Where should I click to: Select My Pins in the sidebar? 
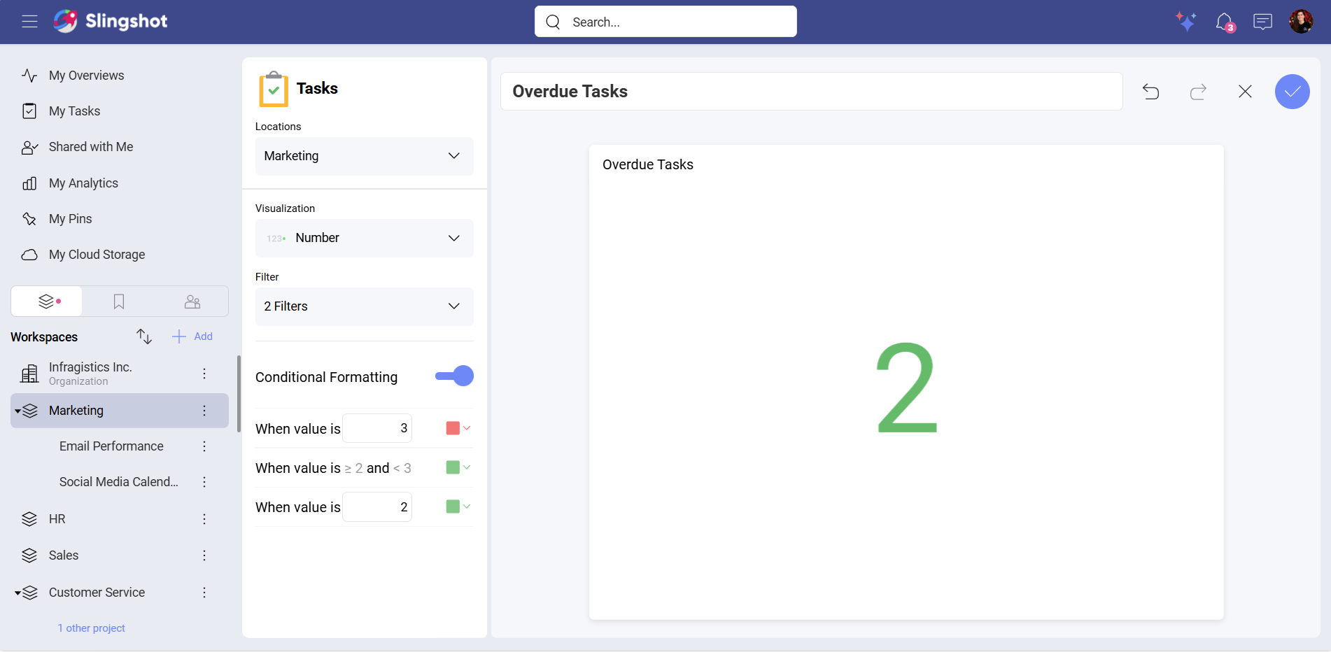pyautogui.click(x=70, y=218)
